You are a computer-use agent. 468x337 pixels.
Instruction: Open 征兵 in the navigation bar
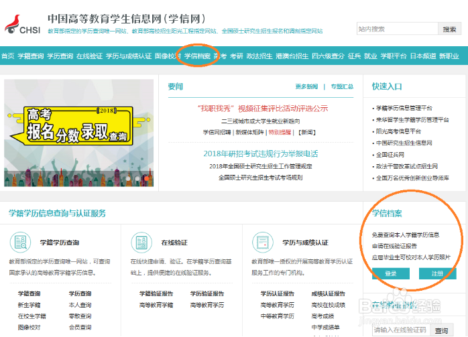pos(354,56)
